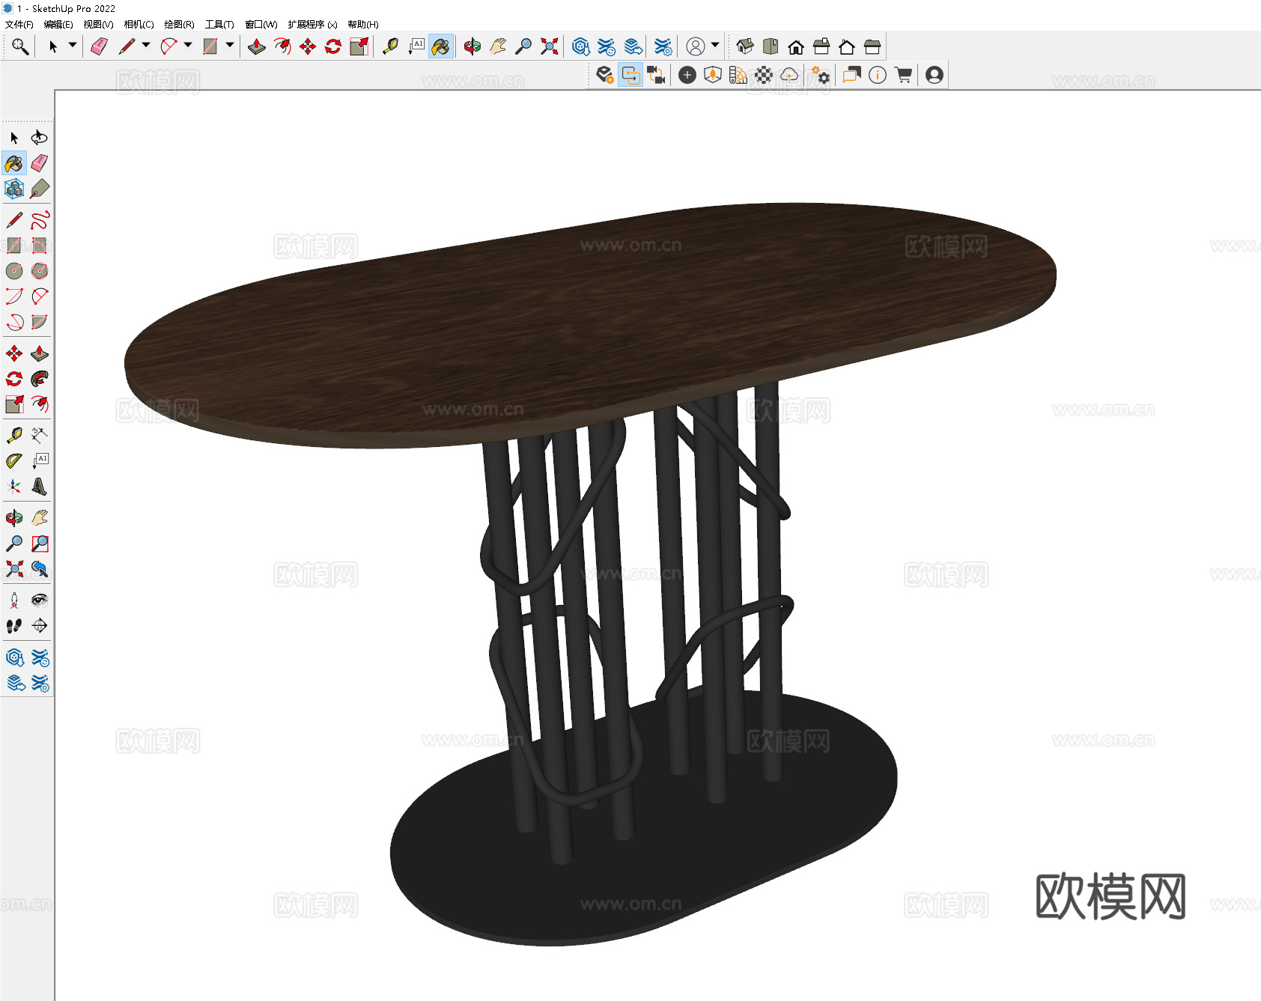Open the 编辑(E) menu

(58, 25)
